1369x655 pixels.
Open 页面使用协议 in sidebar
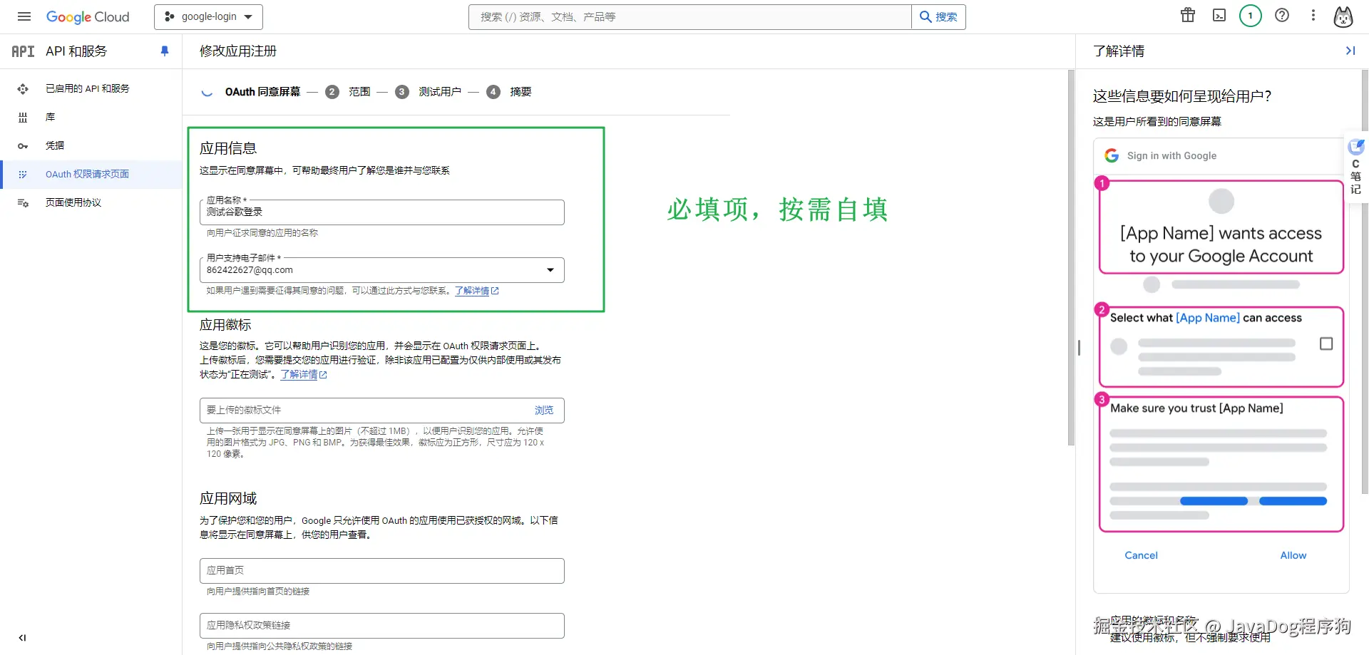(x=73, y=202)
